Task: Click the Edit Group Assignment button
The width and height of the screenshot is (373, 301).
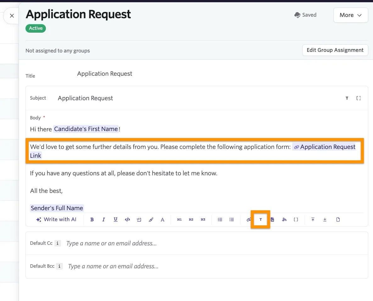Action: pos(335,50)
